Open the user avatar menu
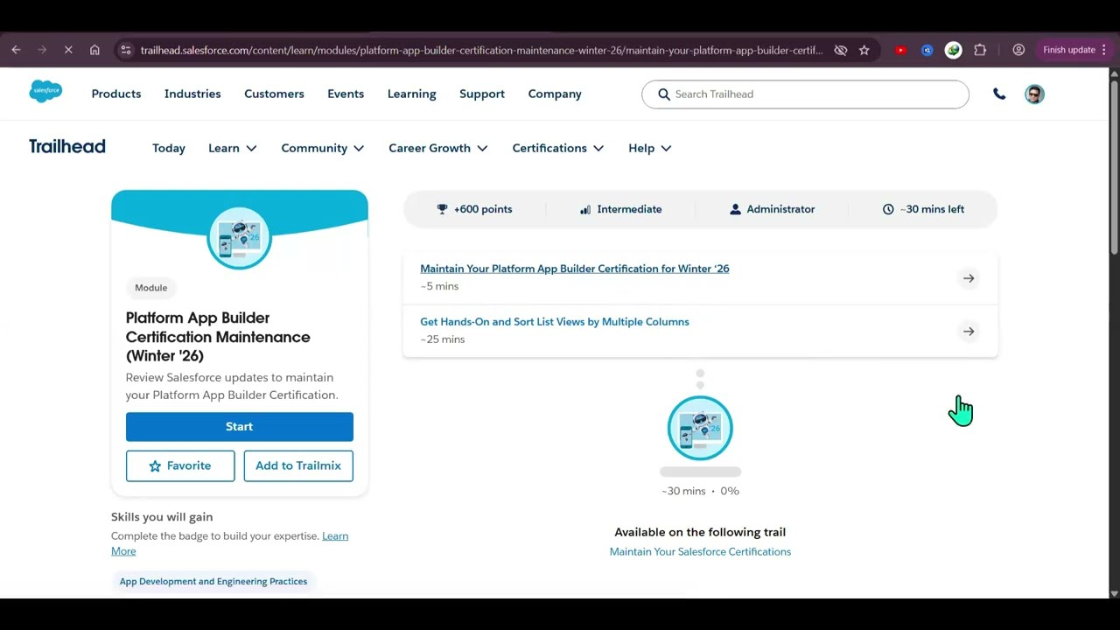Viewport: 1120px width, 630px height. [1034, 94]
